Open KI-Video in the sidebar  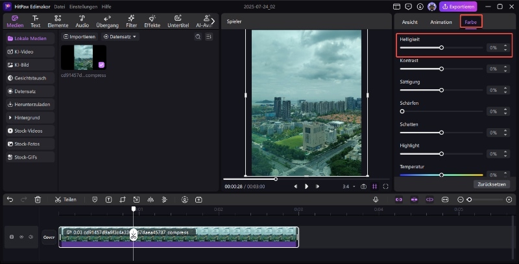30,52
